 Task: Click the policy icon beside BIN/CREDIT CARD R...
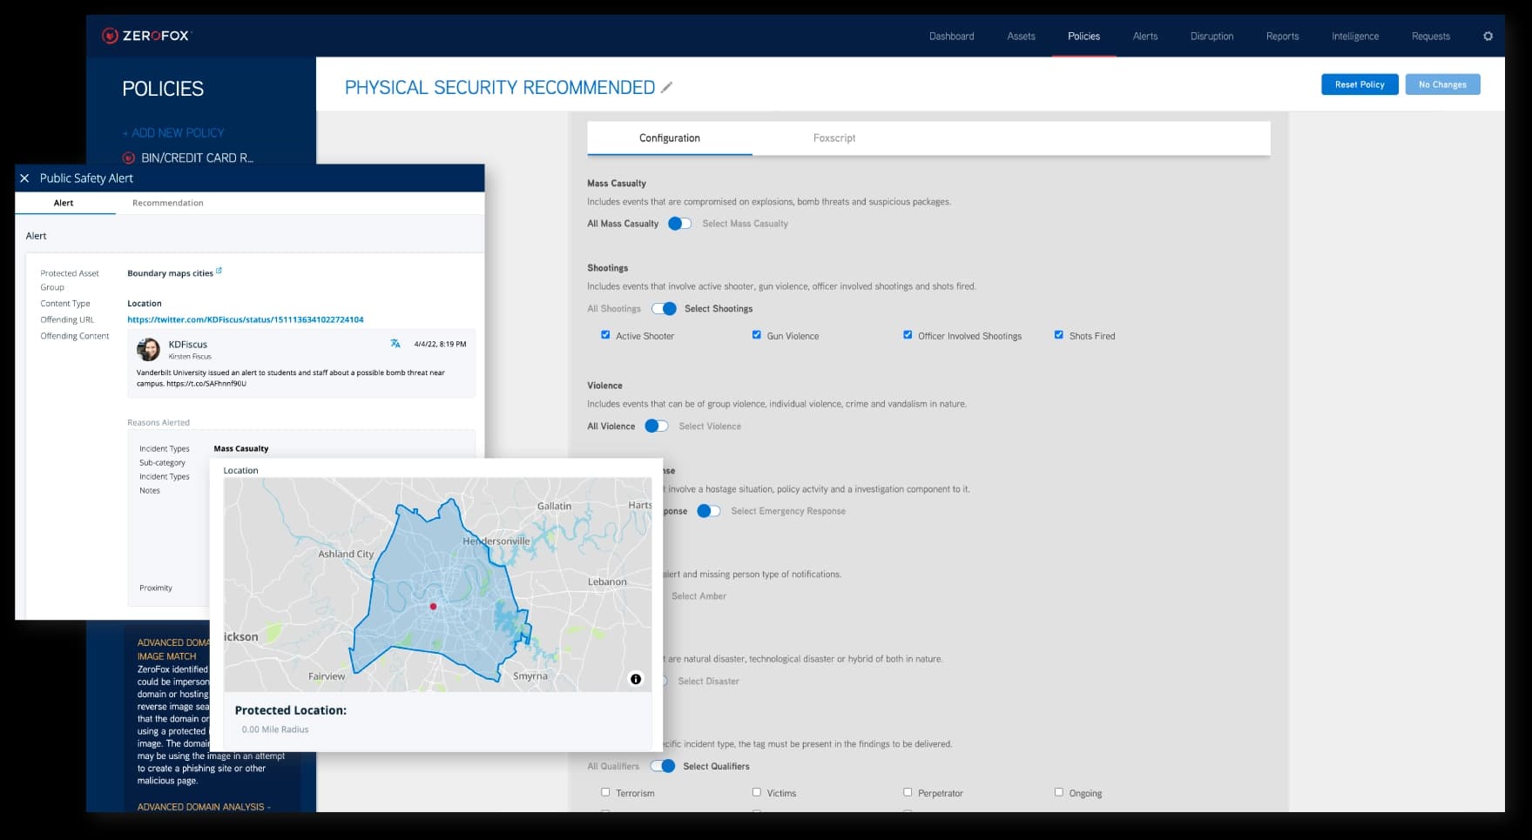pyautogui.click(x=128, y=158)
